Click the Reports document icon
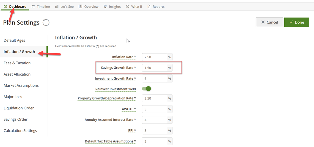Screen dimensions: 314x147 (149, 7)
